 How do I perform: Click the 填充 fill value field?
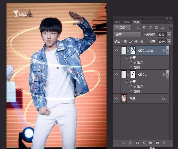click(x=162, y=42)
